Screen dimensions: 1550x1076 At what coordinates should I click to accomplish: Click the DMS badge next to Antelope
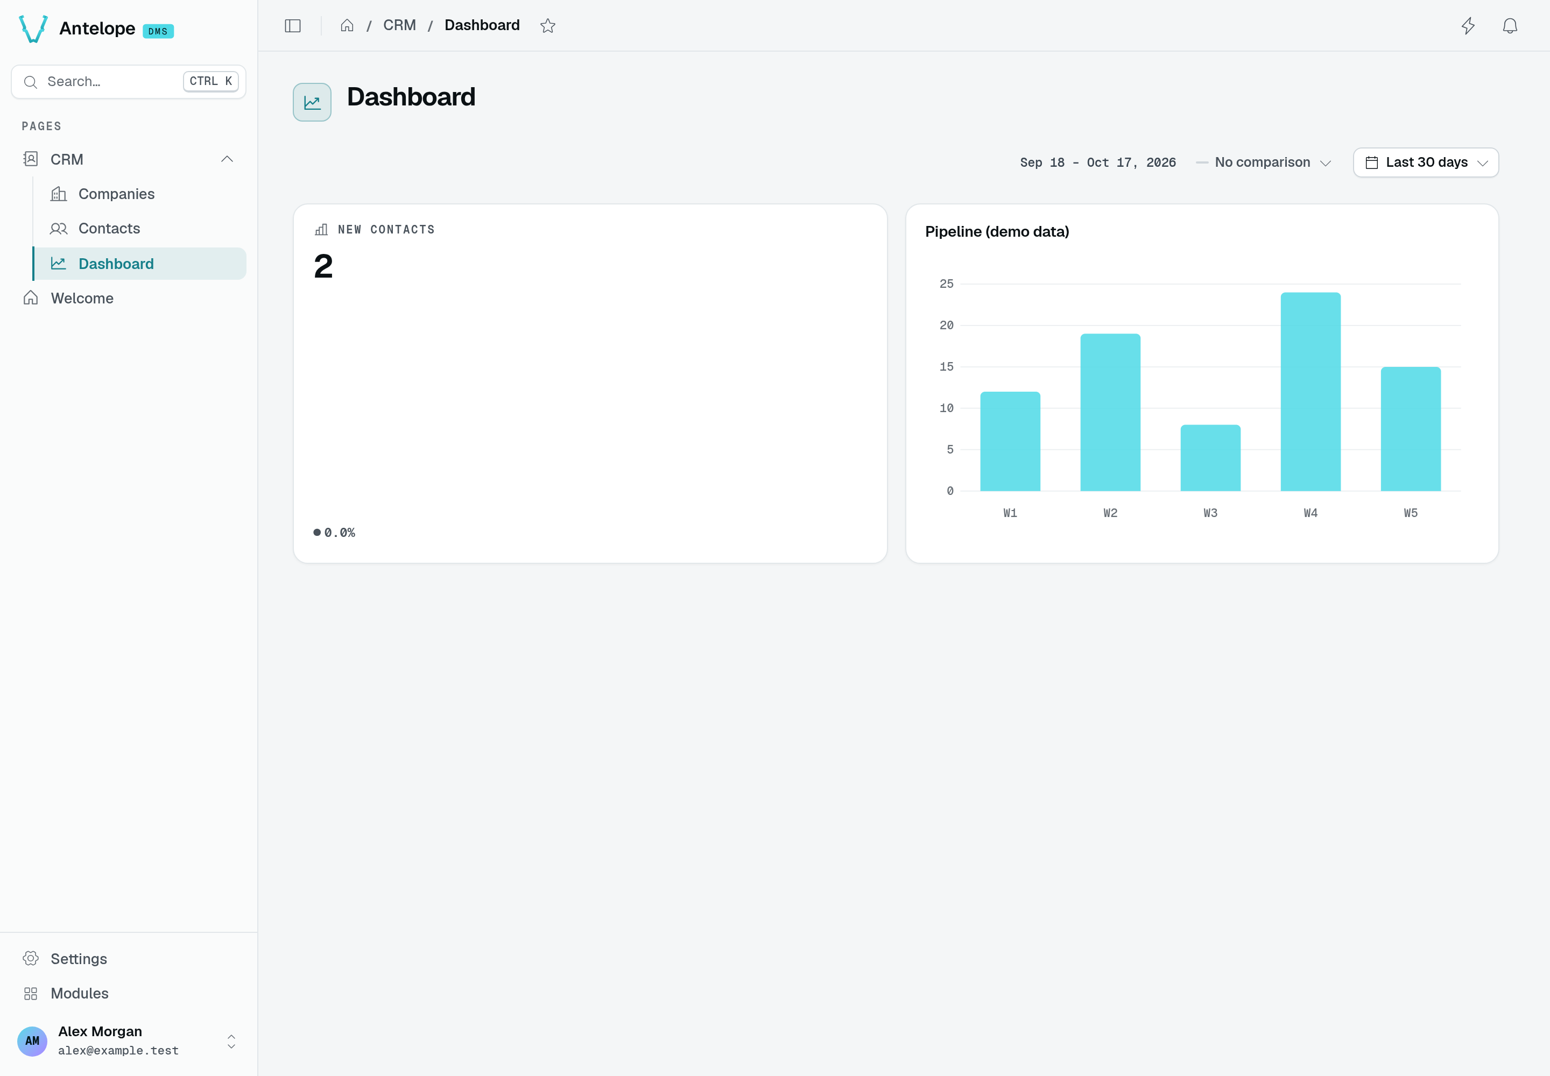pos(158,31)
